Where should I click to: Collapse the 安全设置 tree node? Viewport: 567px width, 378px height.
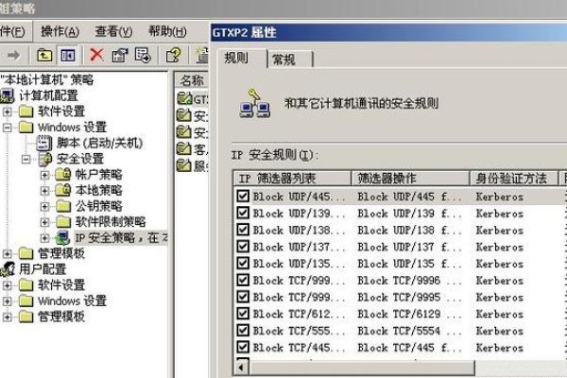[26, 159]
